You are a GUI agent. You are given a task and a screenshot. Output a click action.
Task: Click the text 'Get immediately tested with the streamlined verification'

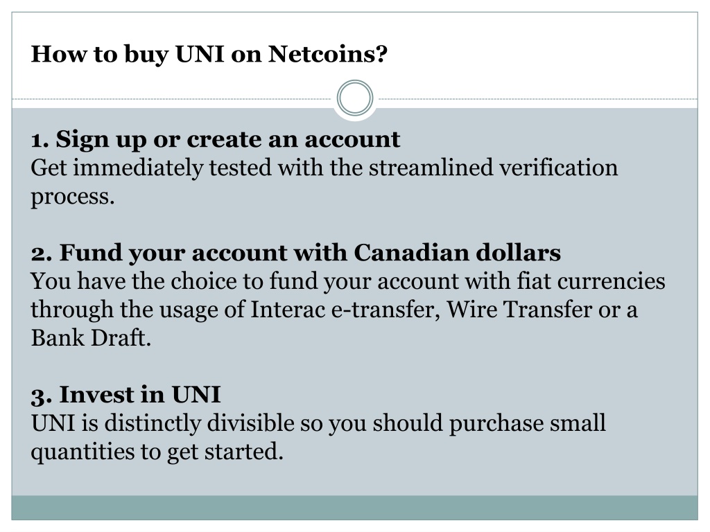(x=324, y=168)
